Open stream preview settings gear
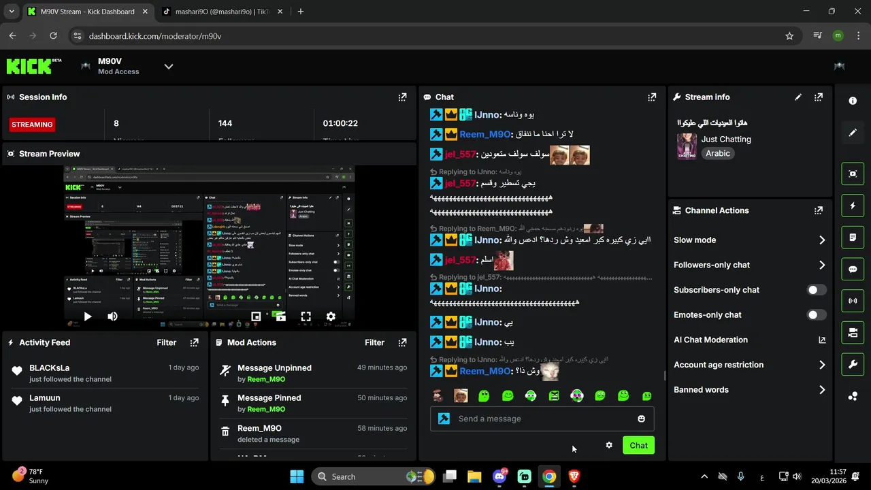 331,316
